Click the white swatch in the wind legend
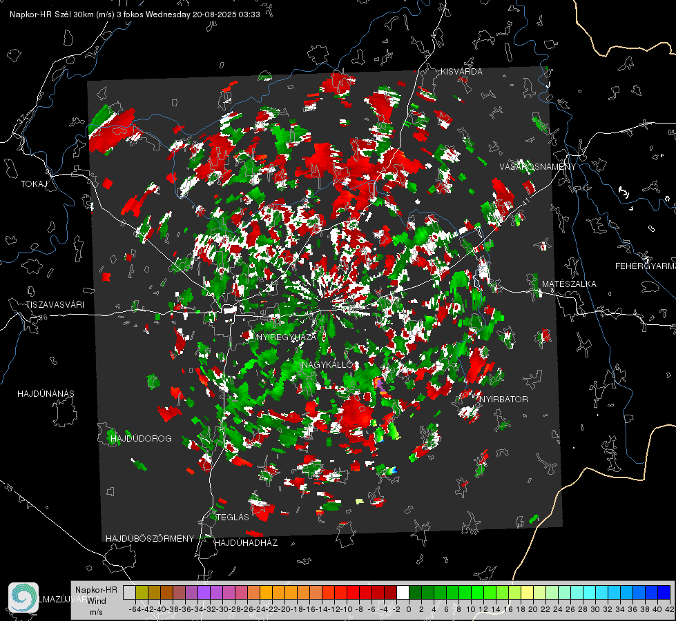The image size is (676, 621). (403, 592)
